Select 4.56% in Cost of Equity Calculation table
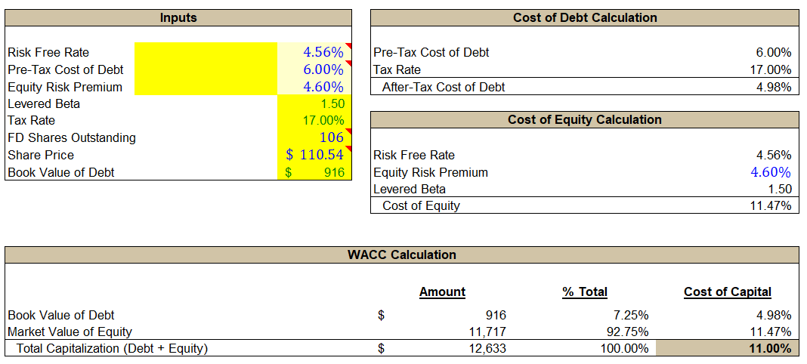Screen dimensions: 807x364 [x=774, y=156]
